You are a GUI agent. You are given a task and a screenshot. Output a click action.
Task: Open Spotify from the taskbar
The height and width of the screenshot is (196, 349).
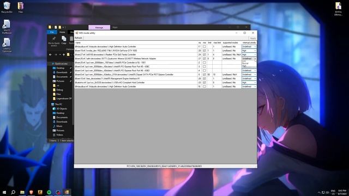coord(49,192)
